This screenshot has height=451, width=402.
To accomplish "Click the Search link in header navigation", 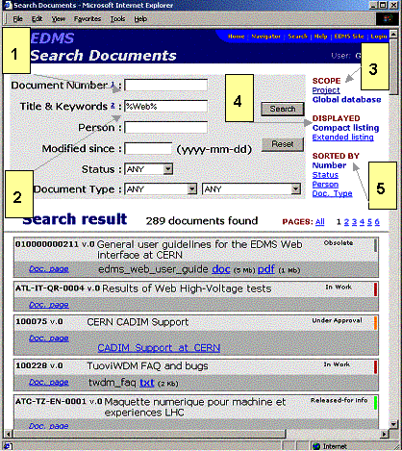I will pyautogui.click(x=297, y=37).
